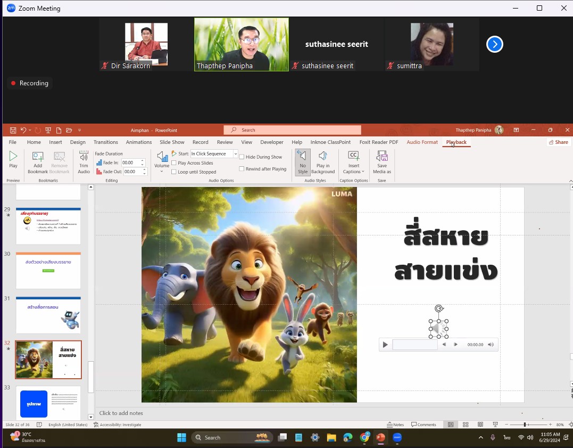The width and height of the screenshot is (573, 448).
Task: Check Loop until Stopped option
Action: coord(174,172)
